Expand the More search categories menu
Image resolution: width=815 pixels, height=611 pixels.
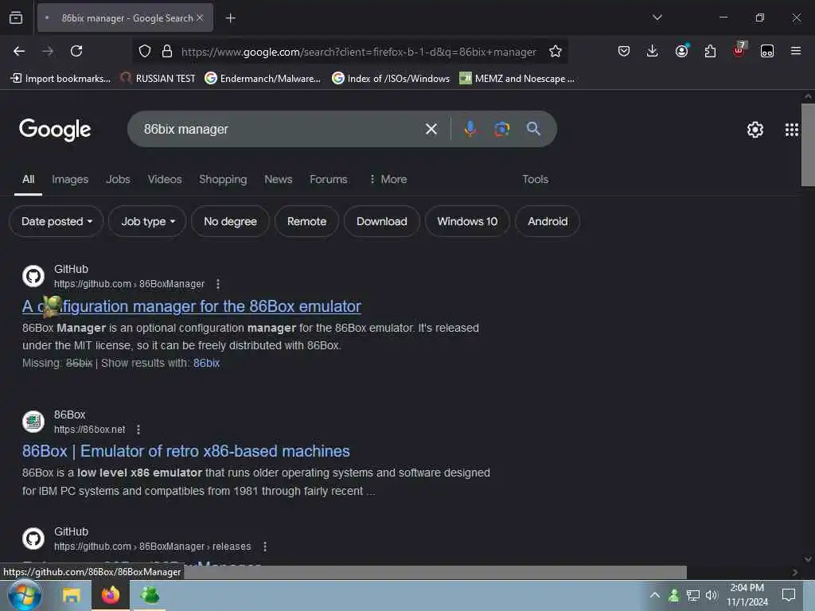tap(388, 179)
